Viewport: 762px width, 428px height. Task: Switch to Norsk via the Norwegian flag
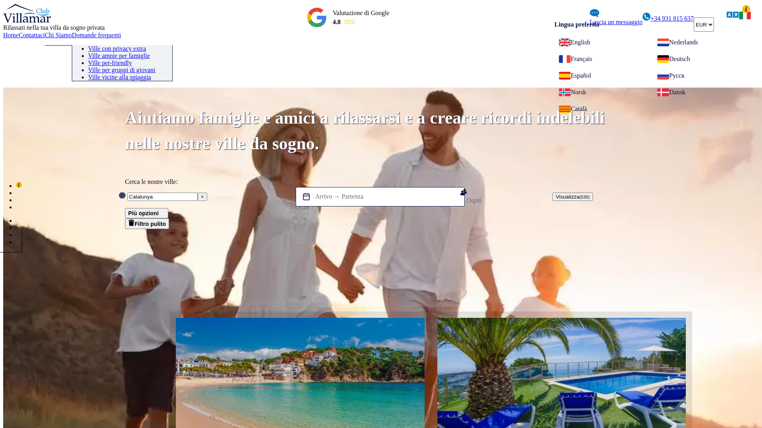(565, 92)
